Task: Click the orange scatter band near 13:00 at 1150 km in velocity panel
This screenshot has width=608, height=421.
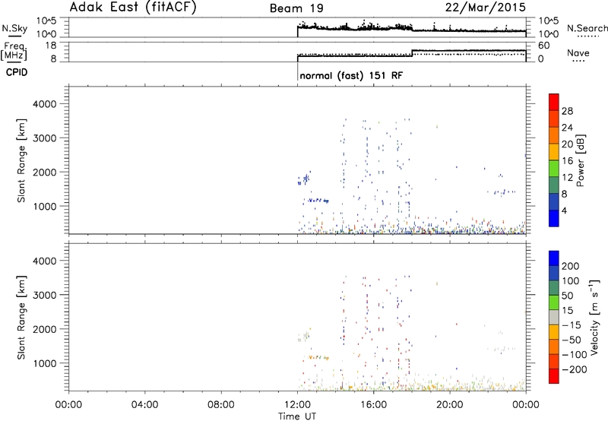Action: [x=318, y=357]
